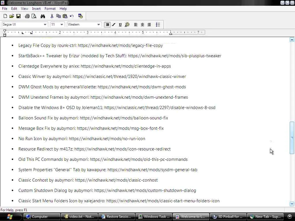
Task: Switch to New Tab browser taskbar button
Action: [265, 217]
